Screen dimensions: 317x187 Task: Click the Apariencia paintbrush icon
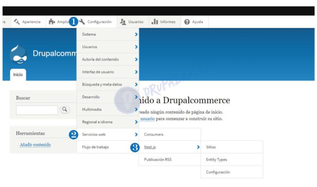[x=17, y=21]
